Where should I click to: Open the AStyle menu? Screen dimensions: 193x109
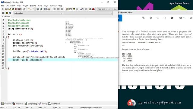tap(46, 6)
